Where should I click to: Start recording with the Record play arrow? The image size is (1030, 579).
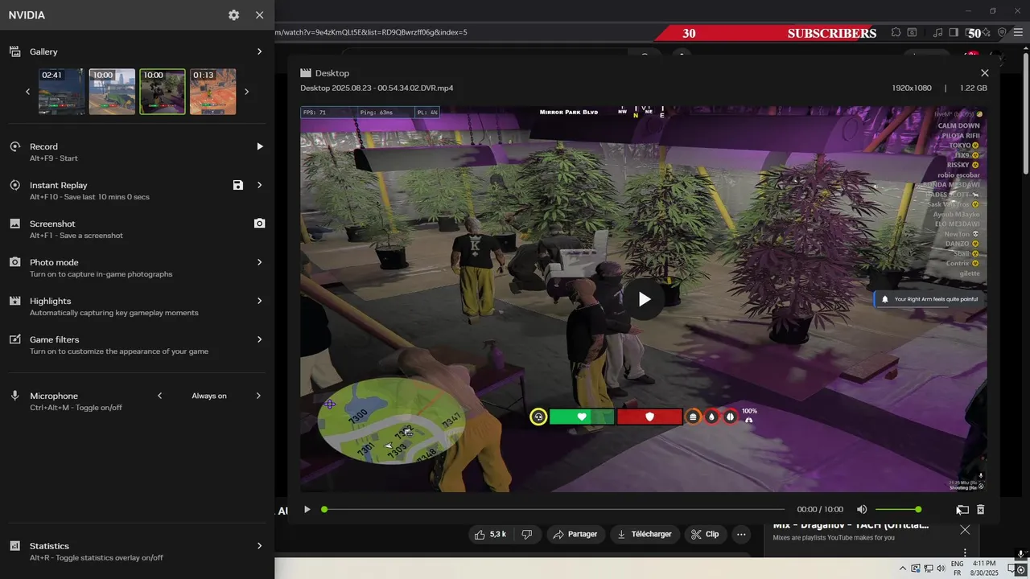point(259,146)
